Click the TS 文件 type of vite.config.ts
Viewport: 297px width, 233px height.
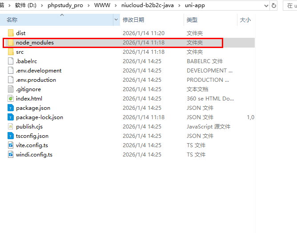(196, 145)
